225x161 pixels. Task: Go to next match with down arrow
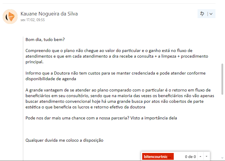207,157
